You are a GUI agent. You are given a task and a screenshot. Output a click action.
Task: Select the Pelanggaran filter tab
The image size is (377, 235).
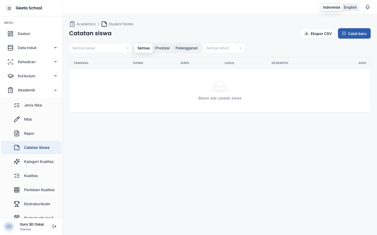tap(186, 48)
